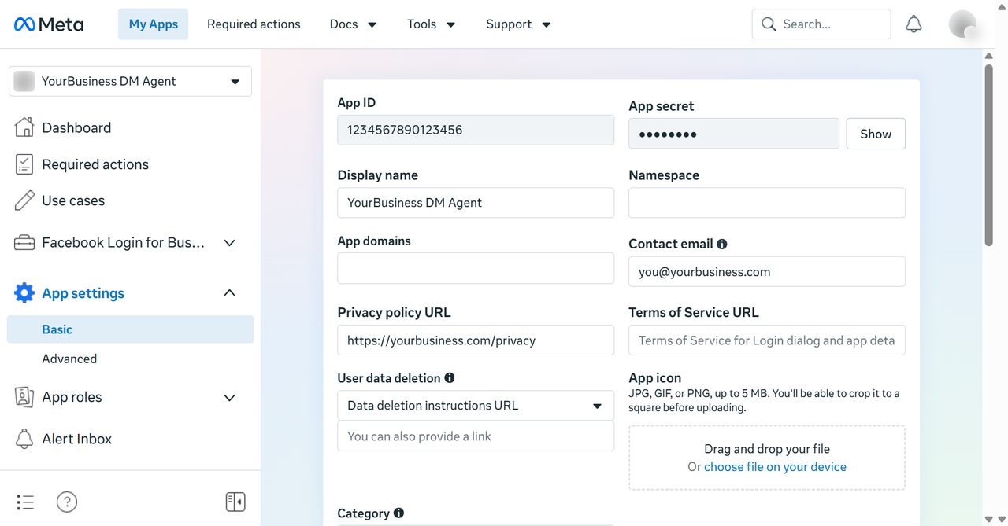Go to My Apps tab

[154, 24]
